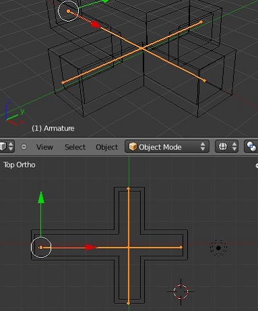258x311 pixels.
Task: Open the Select menu in 3D header
Action: coord(75,147)
